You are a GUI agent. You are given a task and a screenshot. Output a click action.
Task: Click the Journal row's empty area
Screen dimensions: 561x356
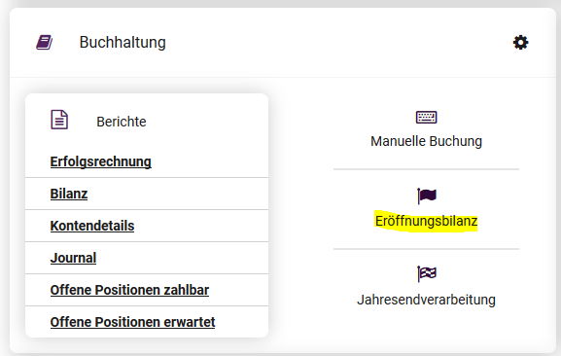coord(182,258)
